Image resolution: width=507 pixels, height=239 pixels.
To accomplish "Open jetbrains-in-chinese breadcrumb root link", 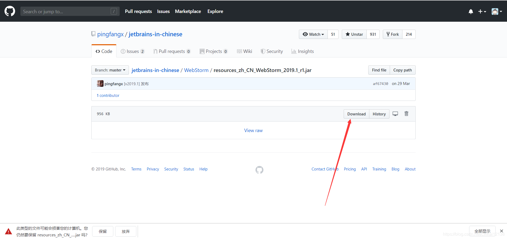I will (155, 70).
